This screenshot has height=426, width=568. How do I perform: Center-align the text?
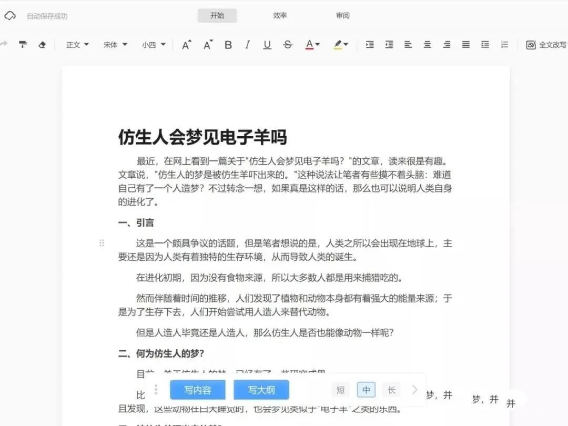[x=428, y=45]
